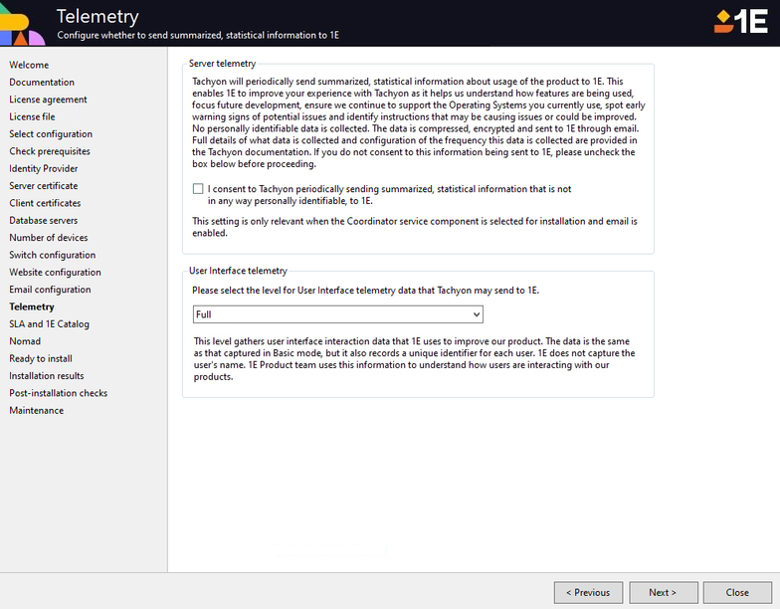The height and width of the screenshot is (609, 780).
Task: Go back with the Previous button
Action: tap(588, 592)
